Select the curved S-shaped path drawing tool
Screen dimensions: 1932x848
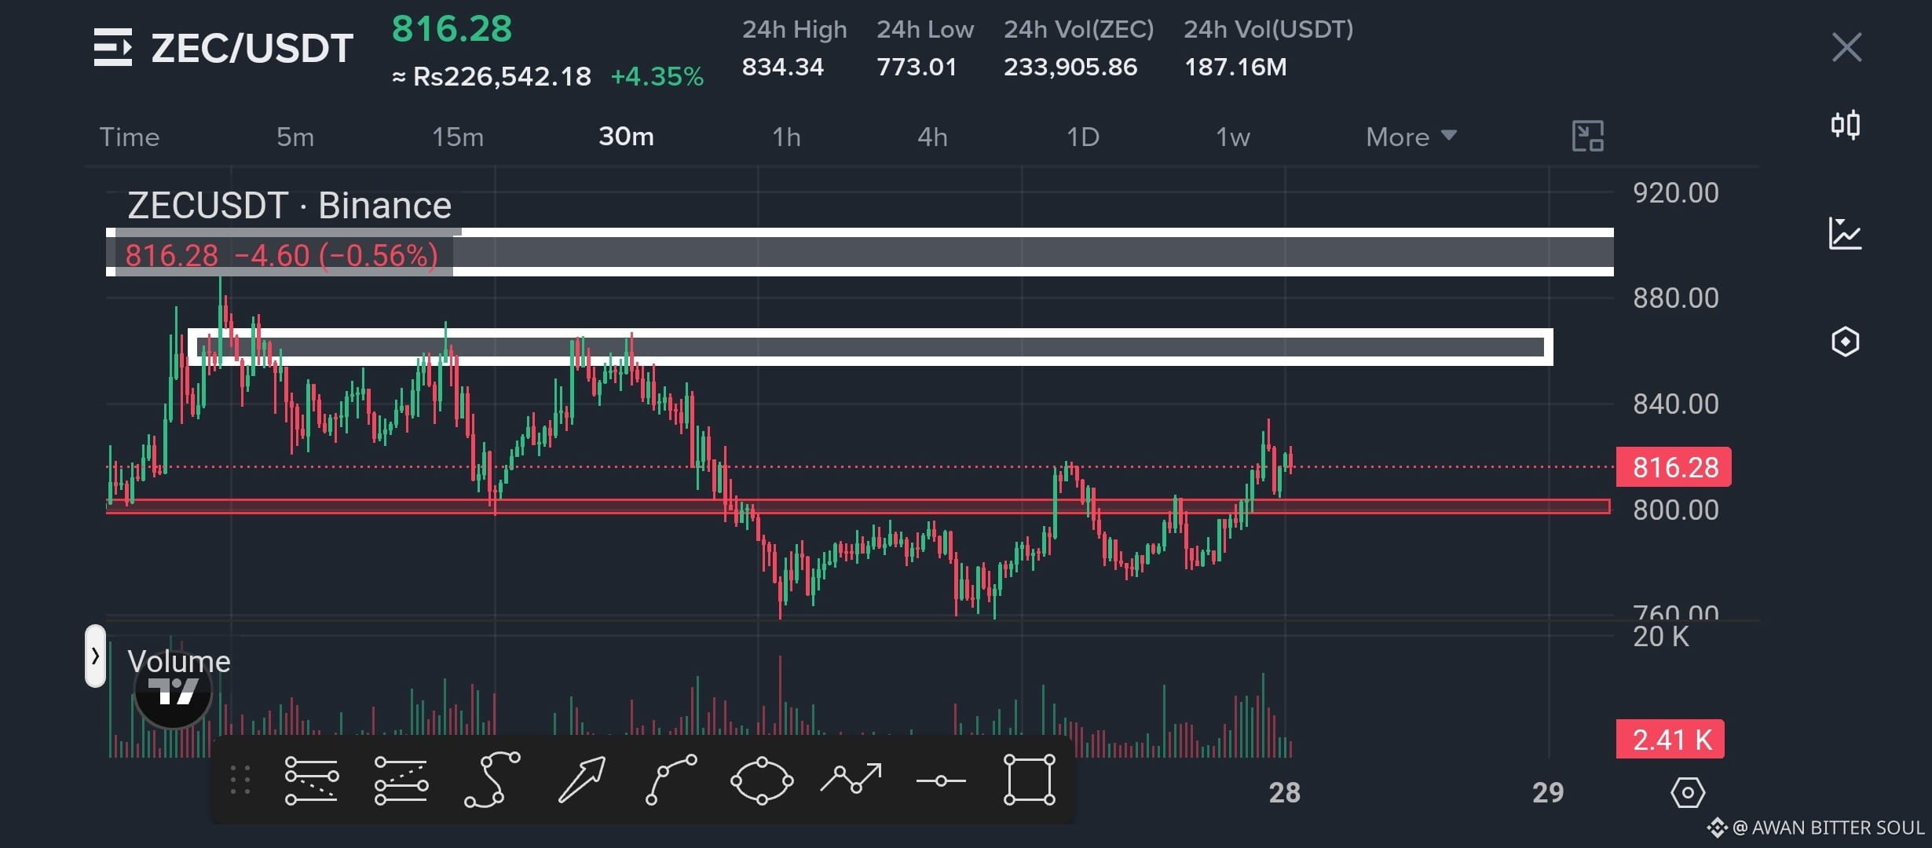click(492, 780)
